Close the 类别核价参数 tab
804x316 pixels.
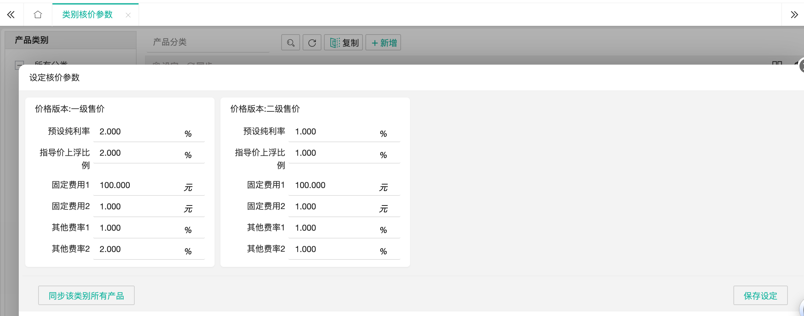coord(128,15)
